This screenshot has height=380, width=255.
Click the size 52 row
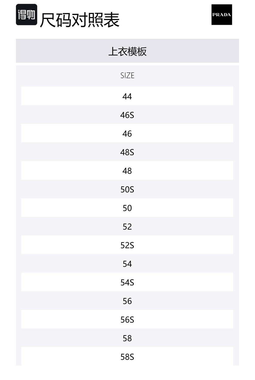(127, 227)
